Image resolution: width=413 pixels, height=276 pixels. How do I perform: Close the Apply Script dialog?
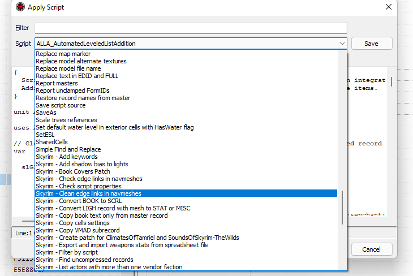click(389, 7)
